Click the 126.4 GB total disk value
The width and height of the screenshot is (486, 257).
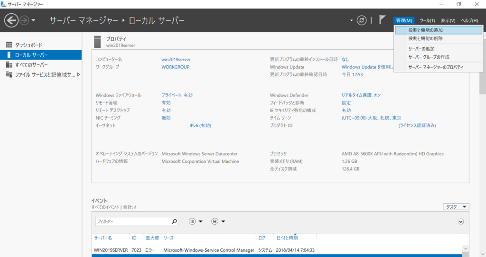[x=351, y=169]
